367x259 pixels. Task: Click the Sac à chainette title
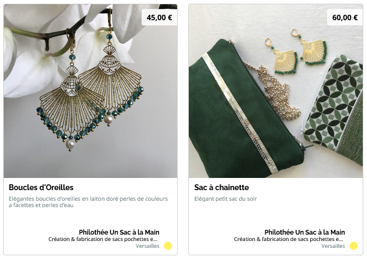point(221,187)
